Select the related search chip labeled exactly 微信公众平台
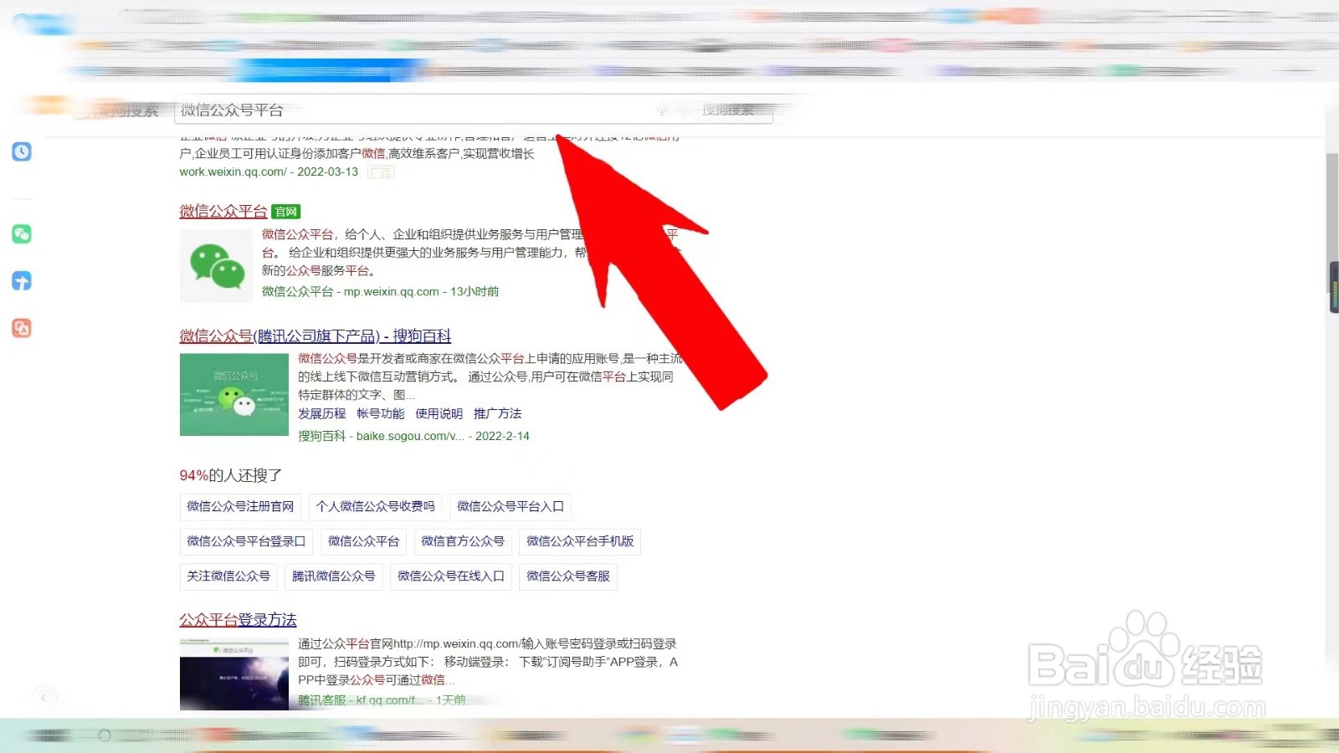The image size is (1339, 753). tap(363, 541)
